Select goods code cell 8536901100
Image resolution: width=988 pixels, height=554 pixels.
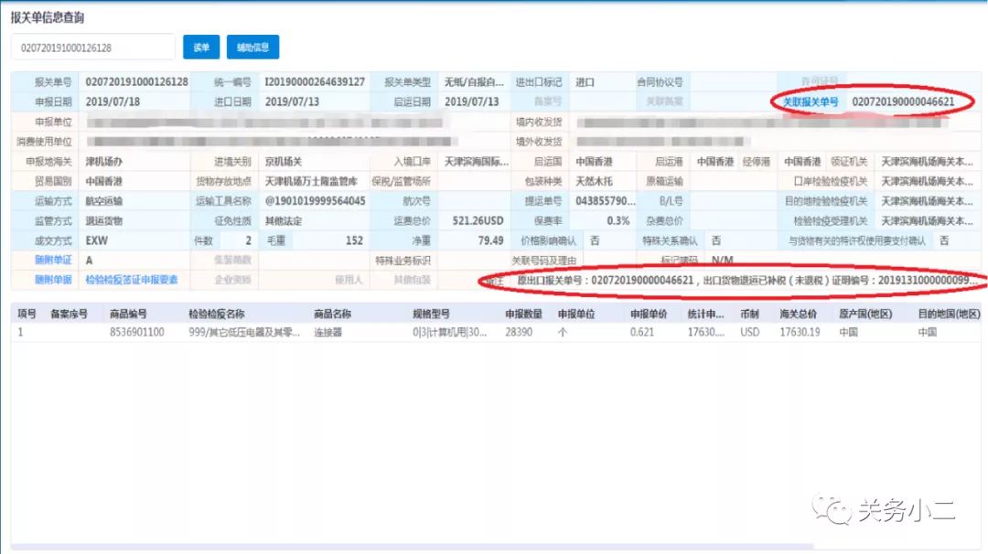136,332
